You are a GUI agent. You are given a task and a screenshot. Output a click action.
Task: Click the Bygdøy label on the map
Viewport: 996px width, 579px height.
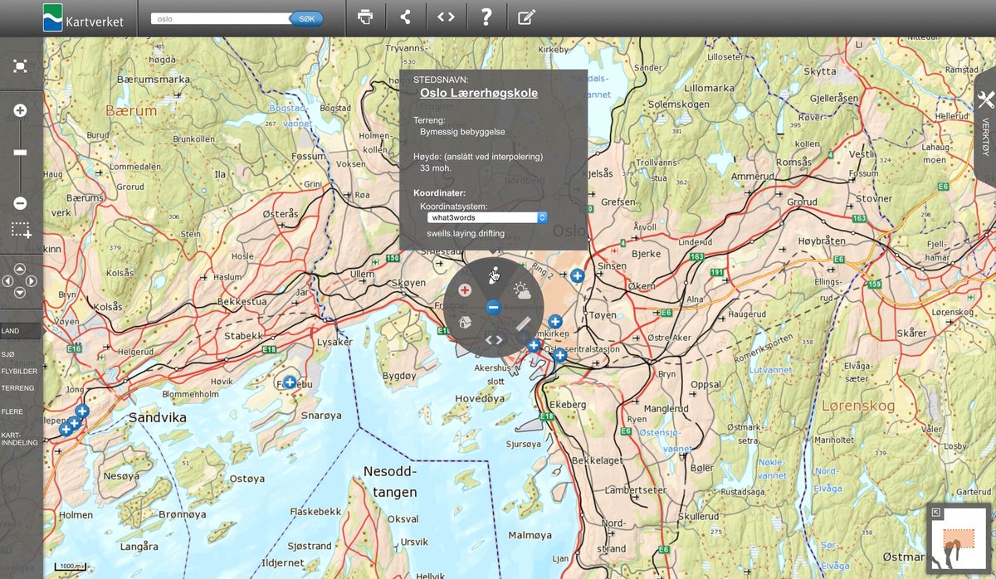pos(399,376)
